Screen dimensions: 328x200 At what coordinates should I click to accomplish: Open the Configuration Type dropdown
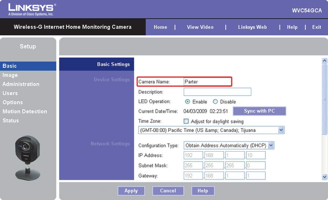[x=229, y=145]
